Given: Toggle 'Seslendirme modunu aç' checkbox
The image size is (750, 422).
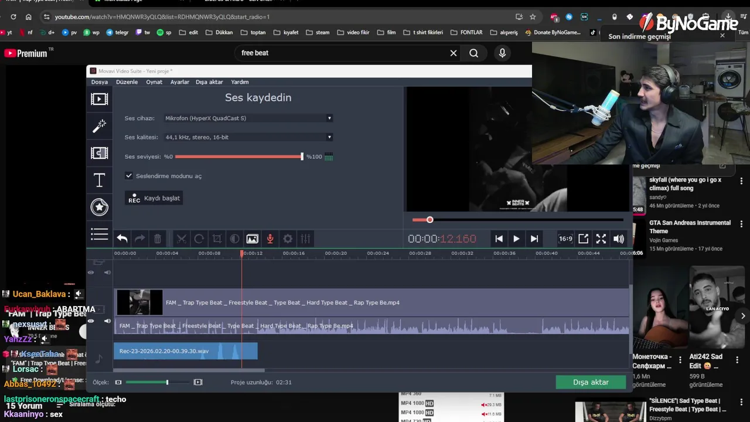Looking at the screenshot, I should [x=129, y=176].
